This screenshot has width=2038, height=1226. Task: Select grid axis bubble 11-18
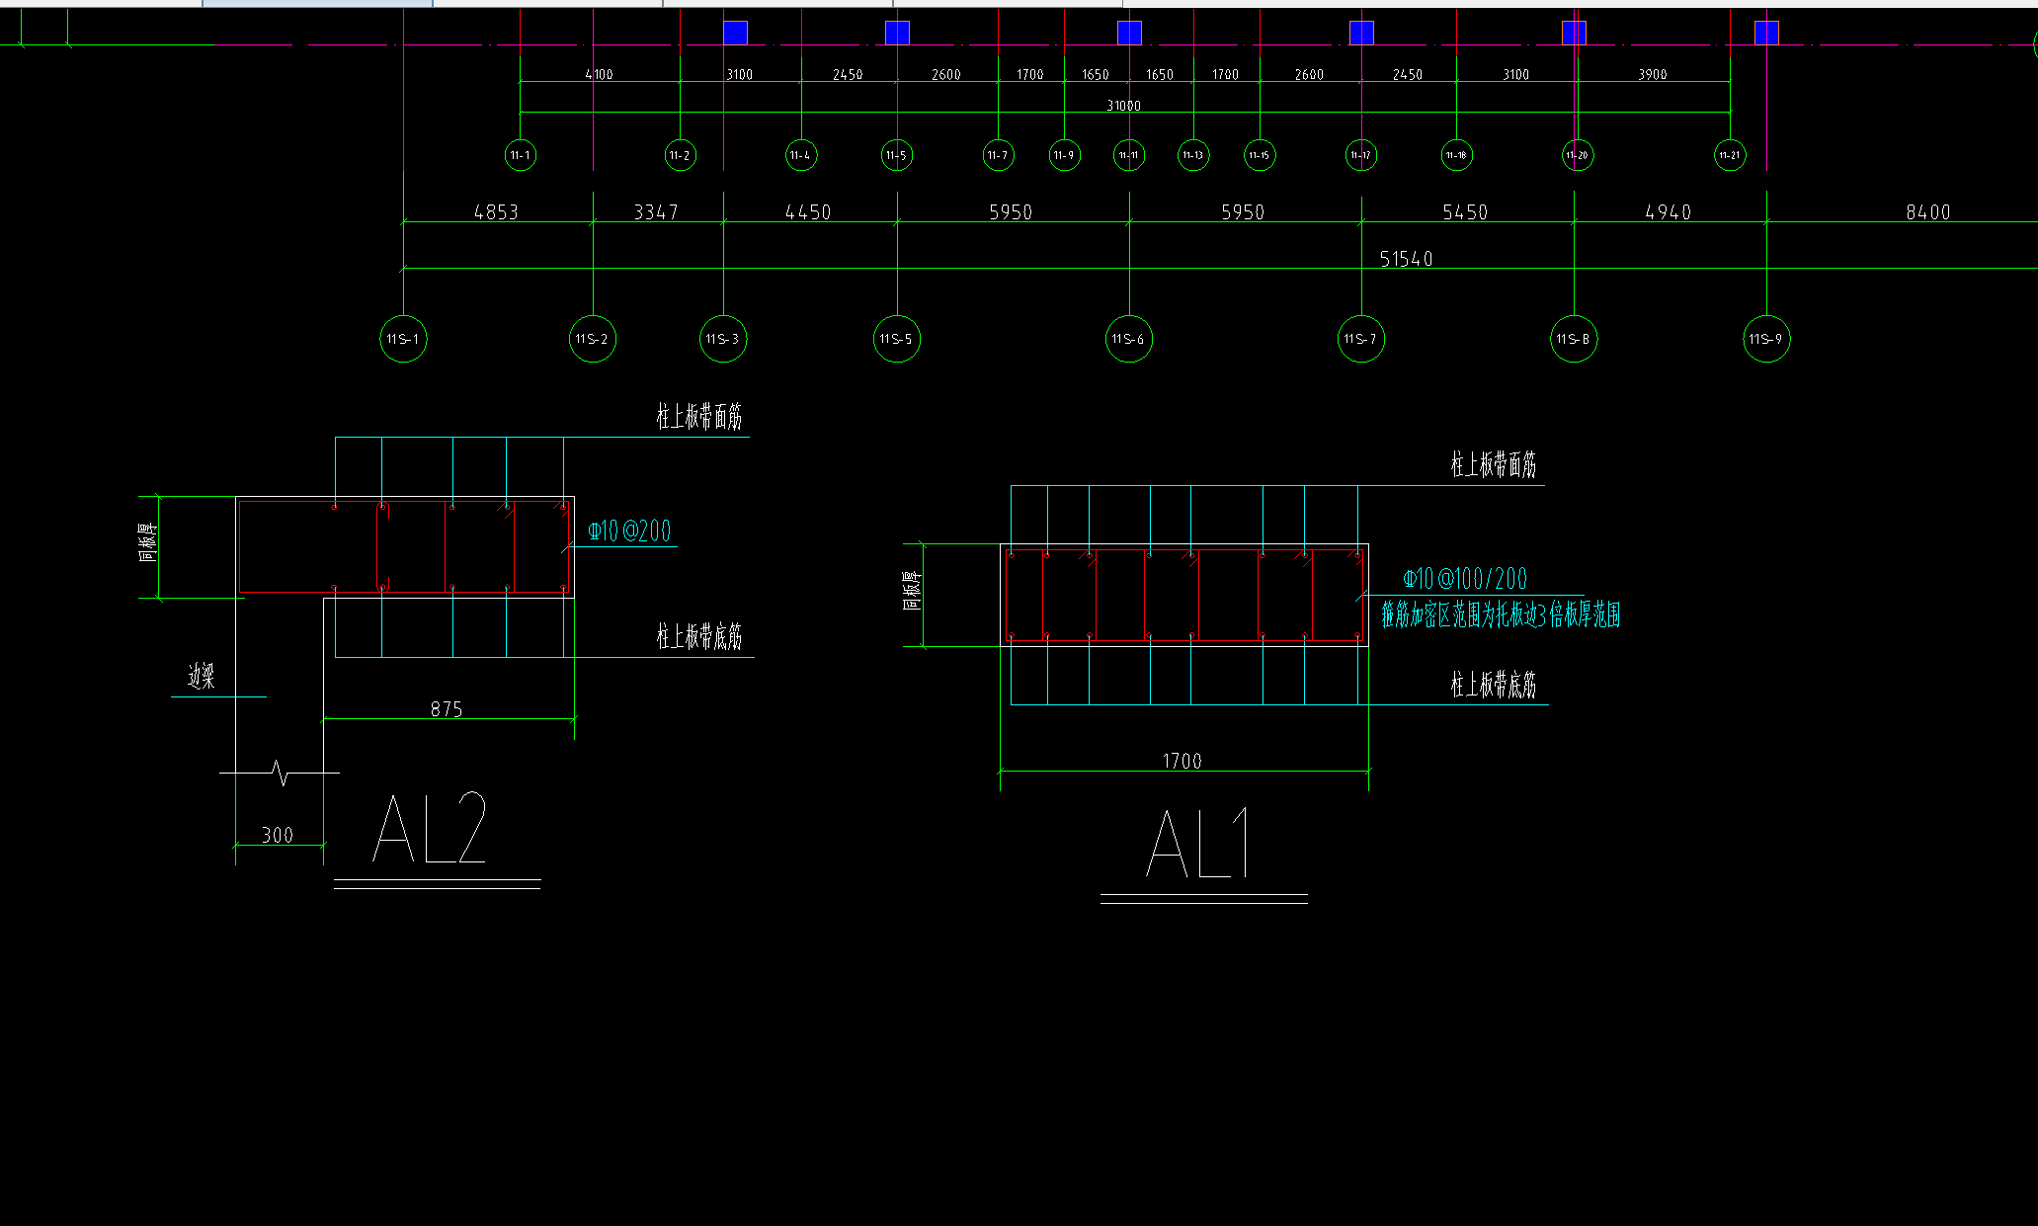point(1456,155)
